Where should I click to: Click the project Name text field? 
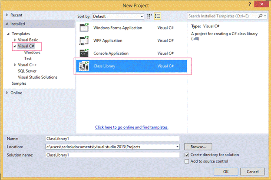(x=112, y=139)
